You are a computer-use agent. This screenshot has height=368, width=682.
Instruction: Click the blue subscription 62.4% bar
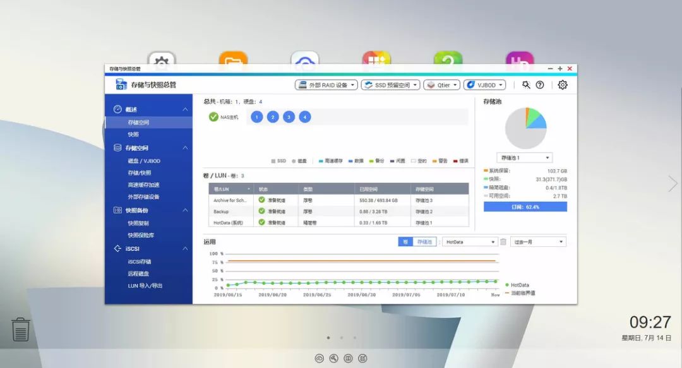525,206
